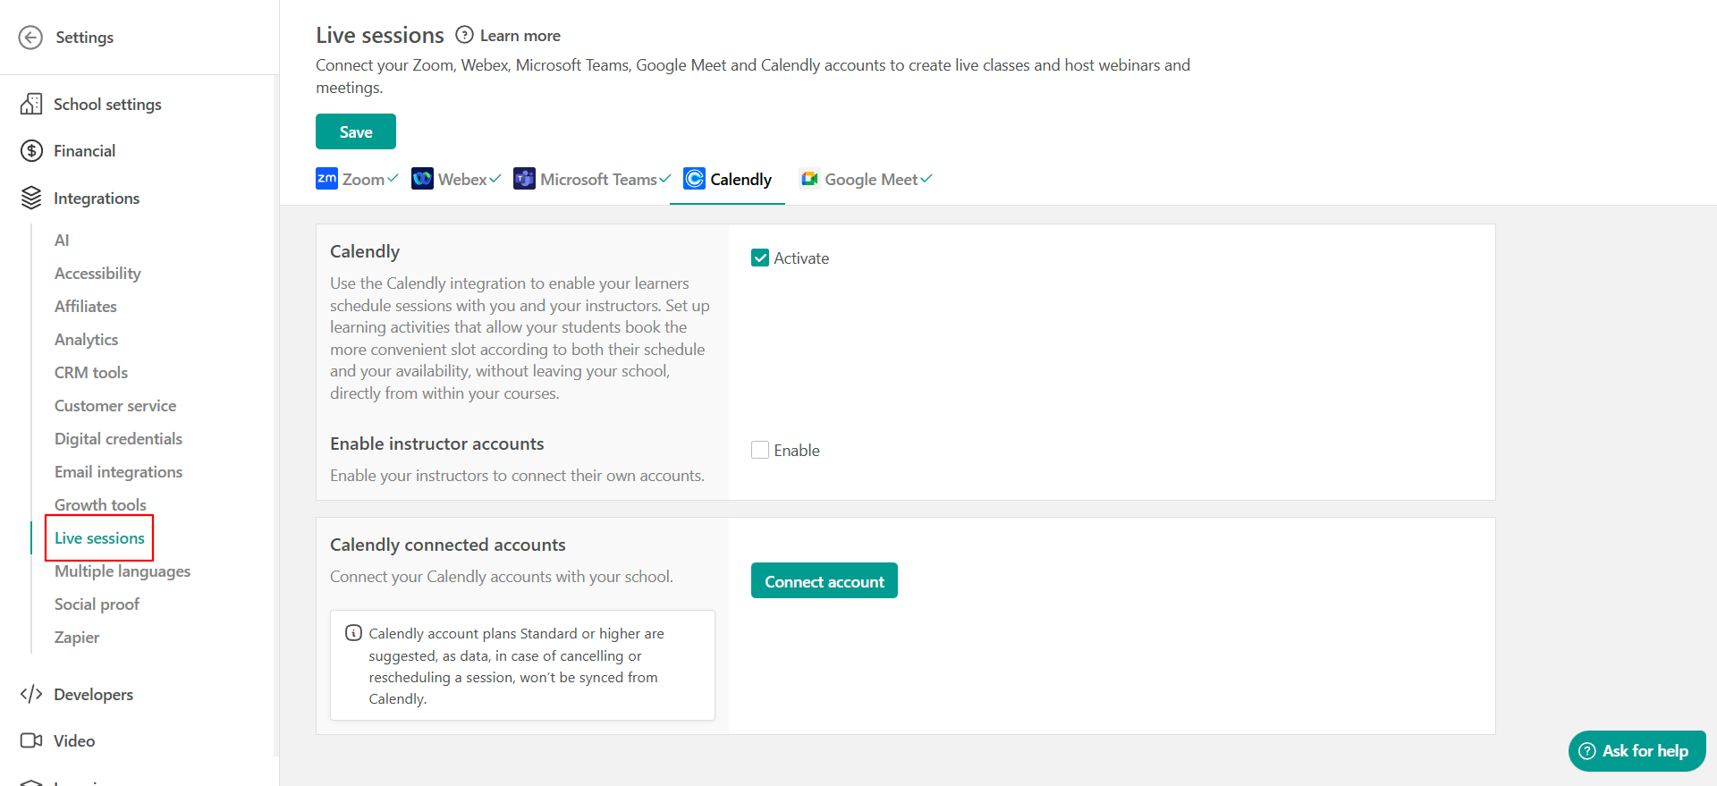Open Accessibility integrations

97,274
